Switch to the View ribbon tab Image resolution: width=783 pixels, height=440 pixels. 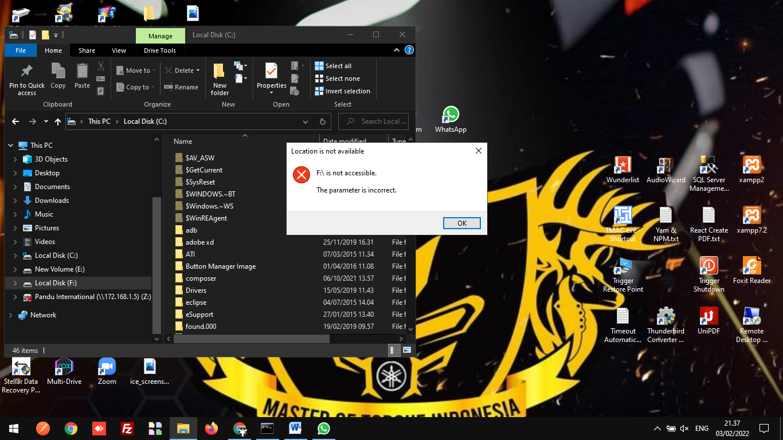119,50
